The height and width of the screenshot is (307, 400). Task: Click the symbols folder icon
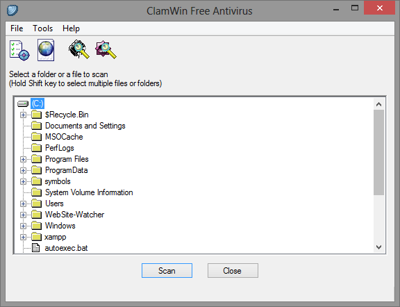(37, 181)
